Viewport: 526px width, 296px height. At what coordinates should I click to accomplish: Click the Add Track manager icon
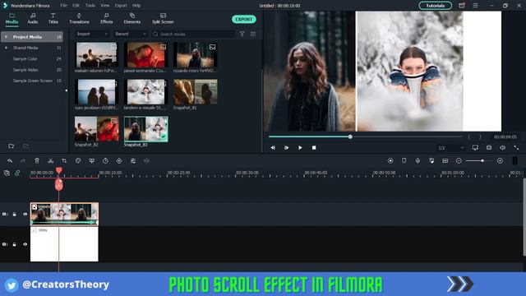7,173
